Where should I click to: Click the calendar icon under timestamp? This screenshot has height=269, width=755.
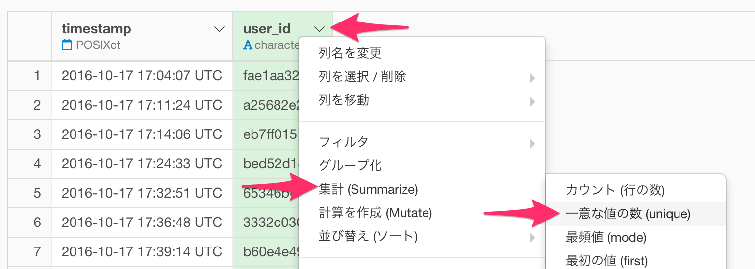coord(67,45)
